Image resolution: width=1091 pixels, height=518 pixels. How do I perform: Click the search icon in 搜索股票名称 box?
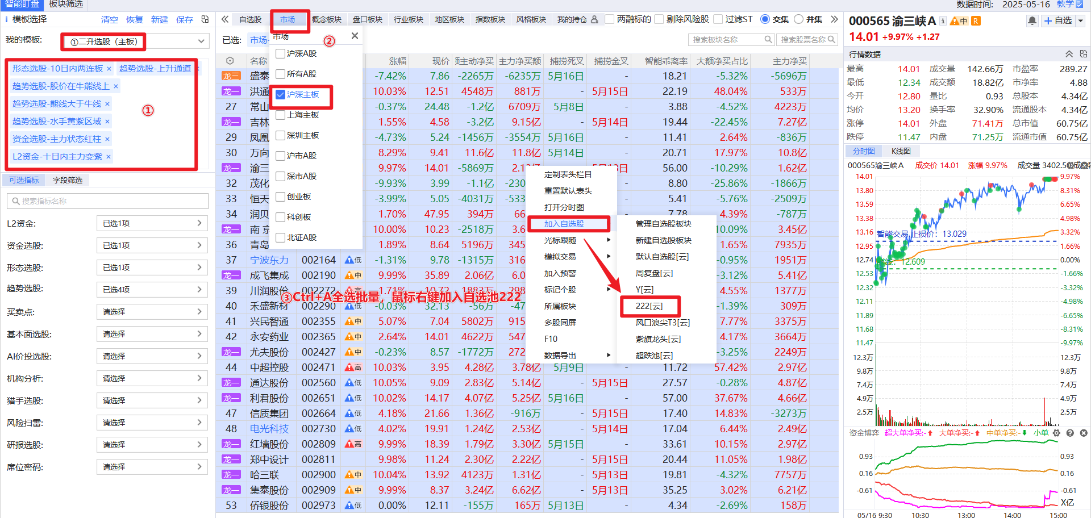tap(831, 40)
